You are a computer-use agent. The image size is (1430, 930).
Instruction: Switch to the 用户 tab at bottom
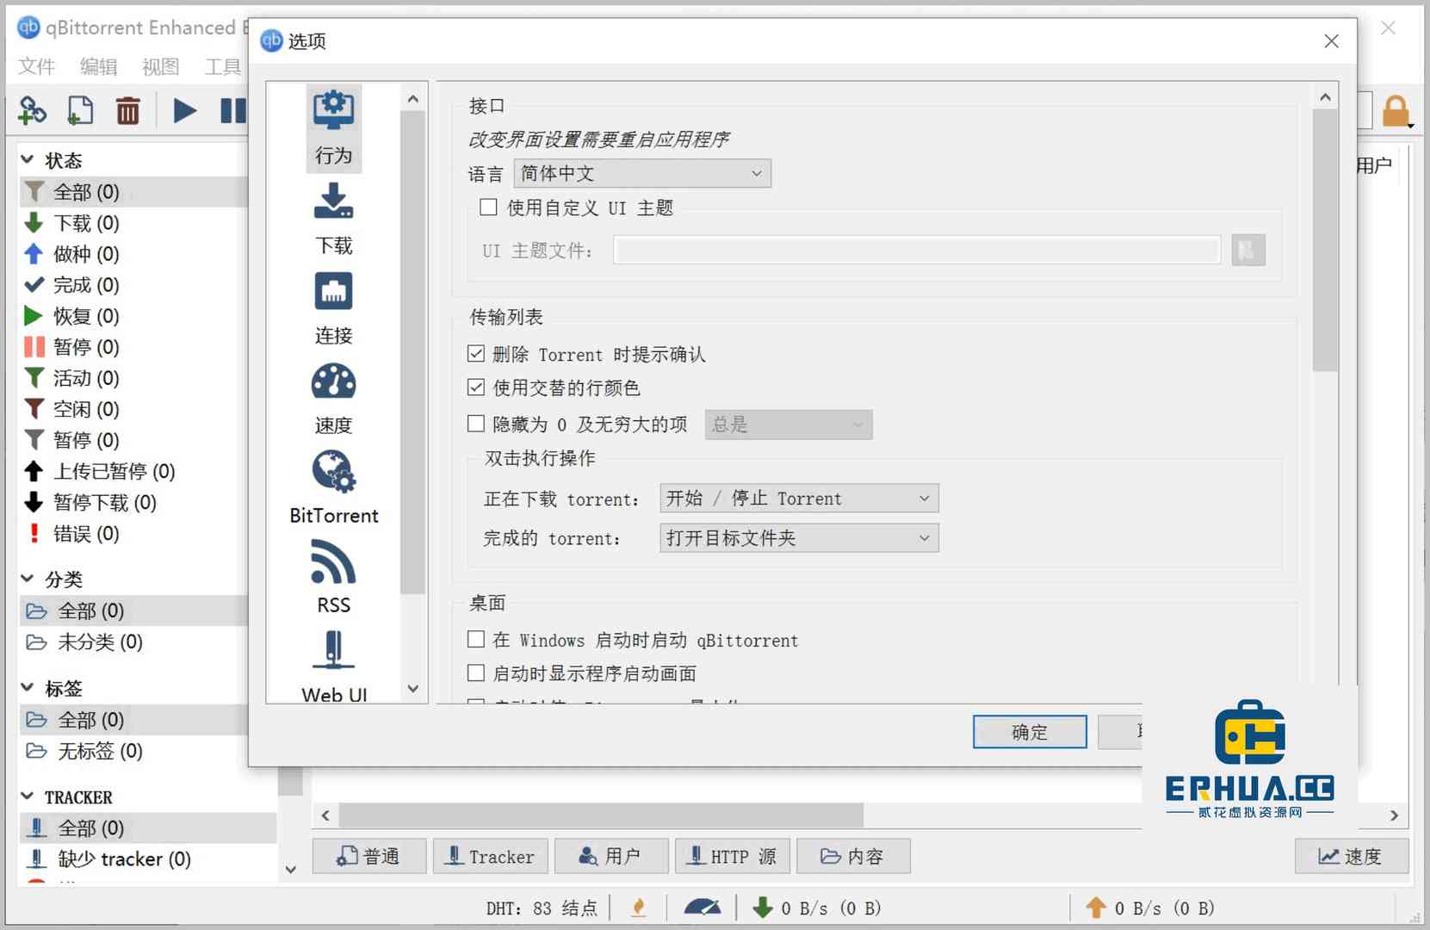click(x=610, y=856)
